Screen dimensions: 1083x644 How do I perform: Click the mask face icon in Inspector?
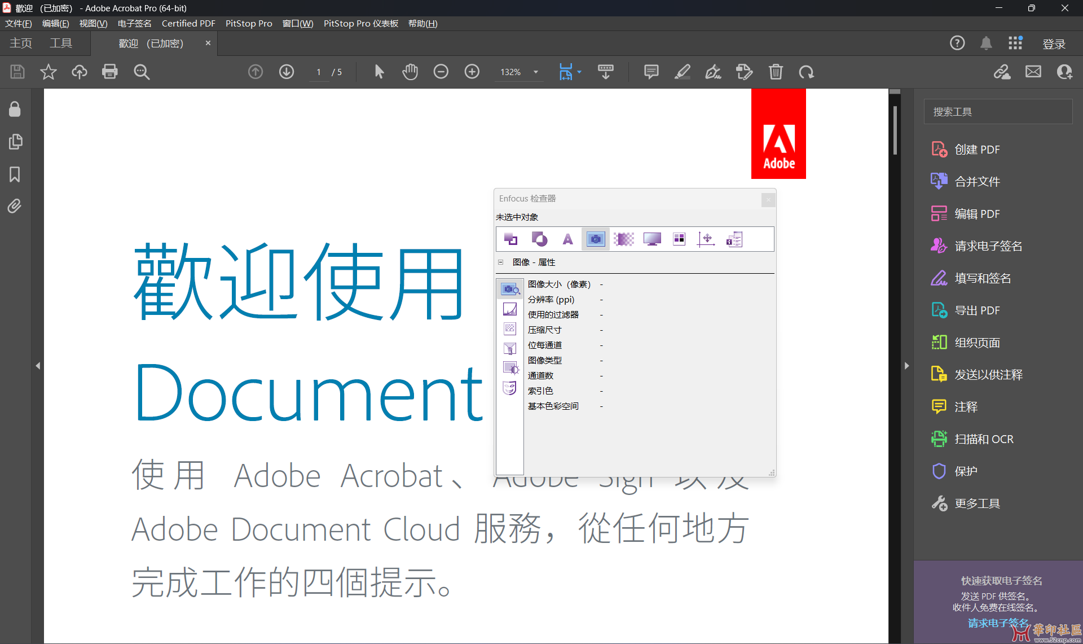(x=510, y=388)
